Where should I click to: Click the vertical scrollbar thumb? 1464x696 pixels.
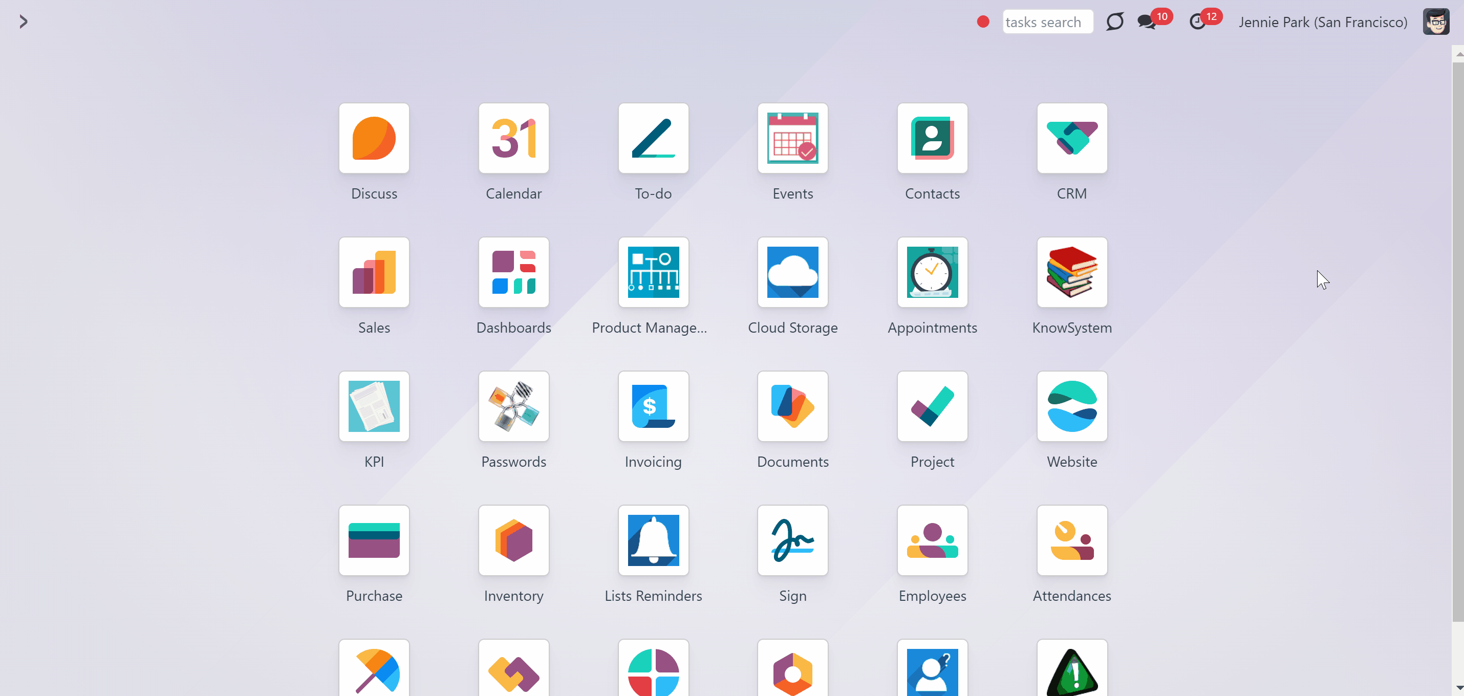[x=1458, y=342]
